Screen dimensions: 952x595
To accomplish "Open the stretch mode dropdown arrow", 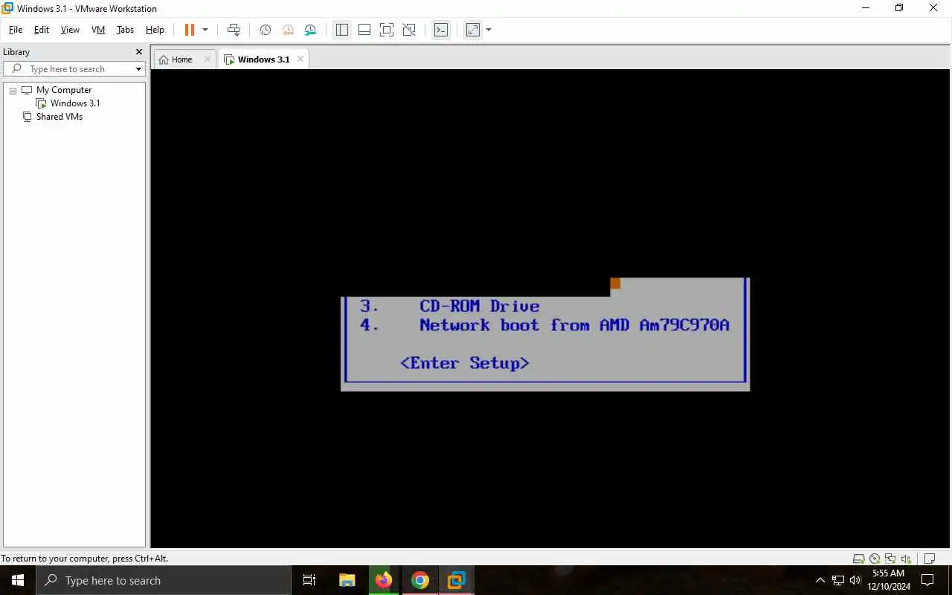I will point(489,30).
